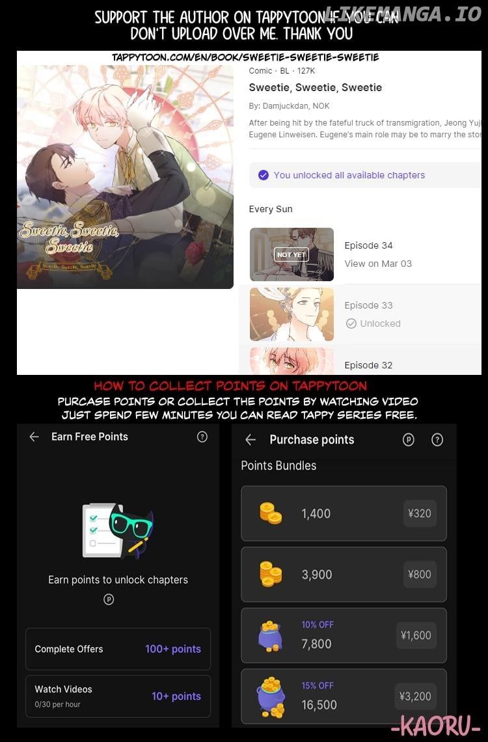Screen dimensions: 488x742
Task: Click the treasure pot icon for 16,500 bundle
Action: pos(271,697)
